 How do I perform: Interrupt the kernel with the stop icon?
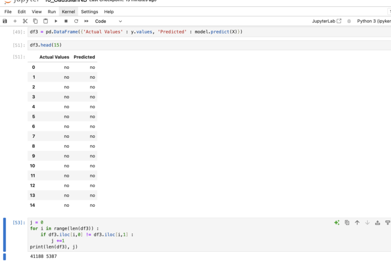click(x=66, y=21)
